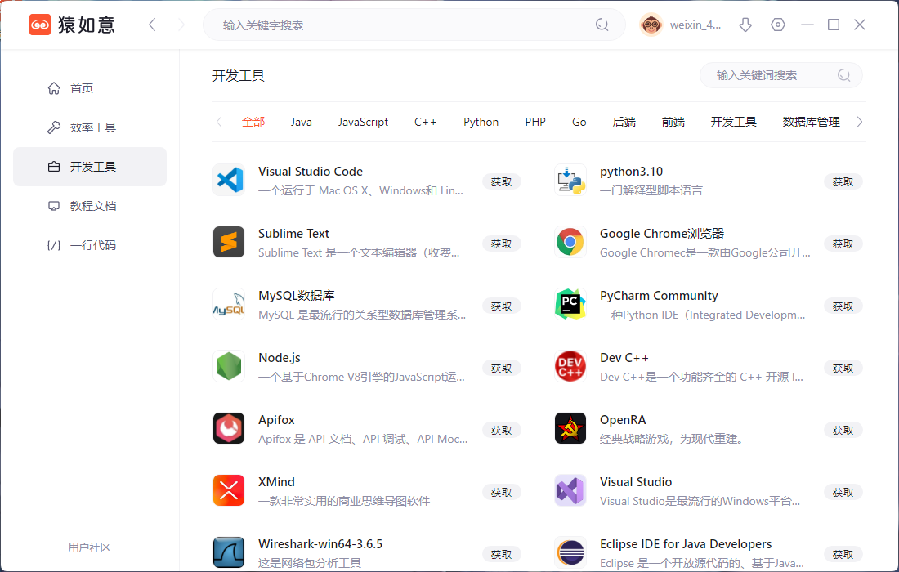Screen dimensions: 899x572
Task: Open Apifox by clicking its icon
Action: tap(228, 429)
